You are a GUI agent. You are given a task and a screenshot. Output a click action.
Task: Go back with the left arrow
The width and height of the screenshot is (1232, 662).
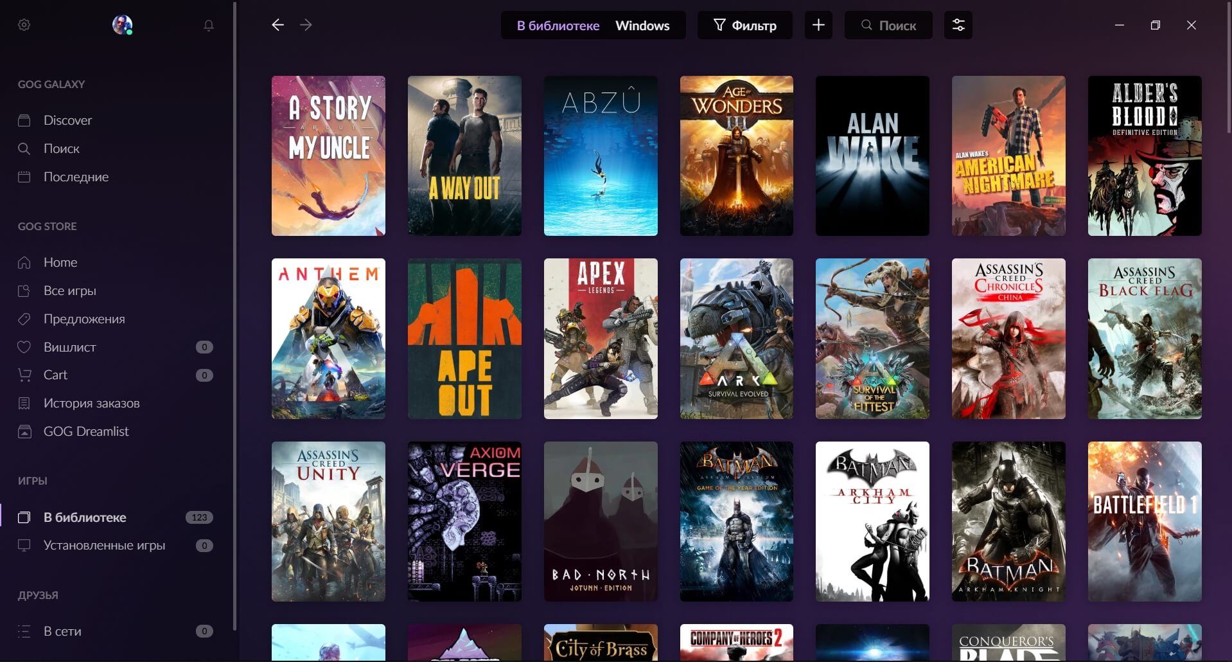[x=277, y=25]
